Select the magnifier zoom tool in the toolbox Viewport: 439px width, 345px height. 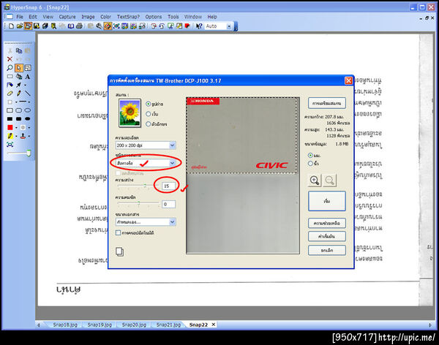tap(10, 68)
